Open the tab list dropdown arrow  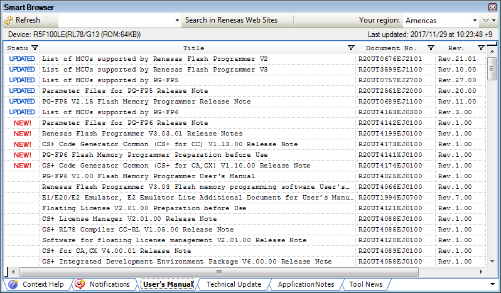[493, 284]
